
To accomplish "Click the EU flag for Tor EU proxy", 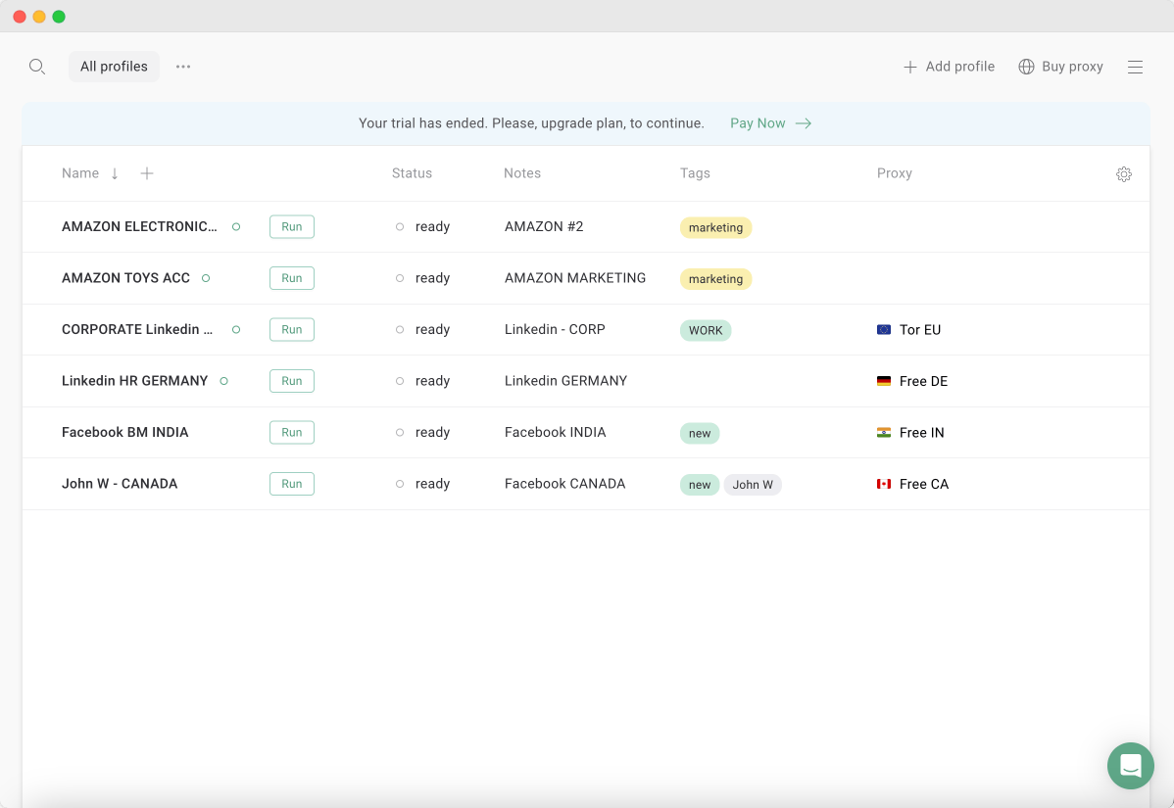I will click(x=884, y=329).
